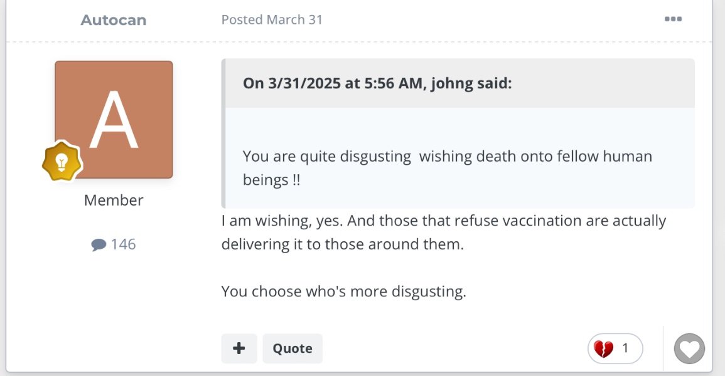
Task: Click the "Member" group label
Action: coord(114,201)
